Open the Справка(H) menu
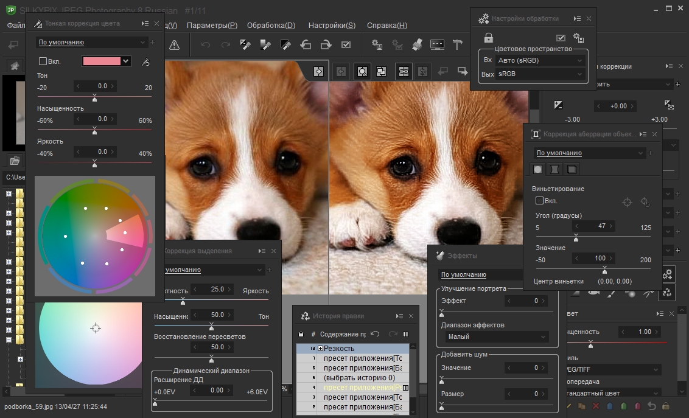689x418 pixels. 387,26
